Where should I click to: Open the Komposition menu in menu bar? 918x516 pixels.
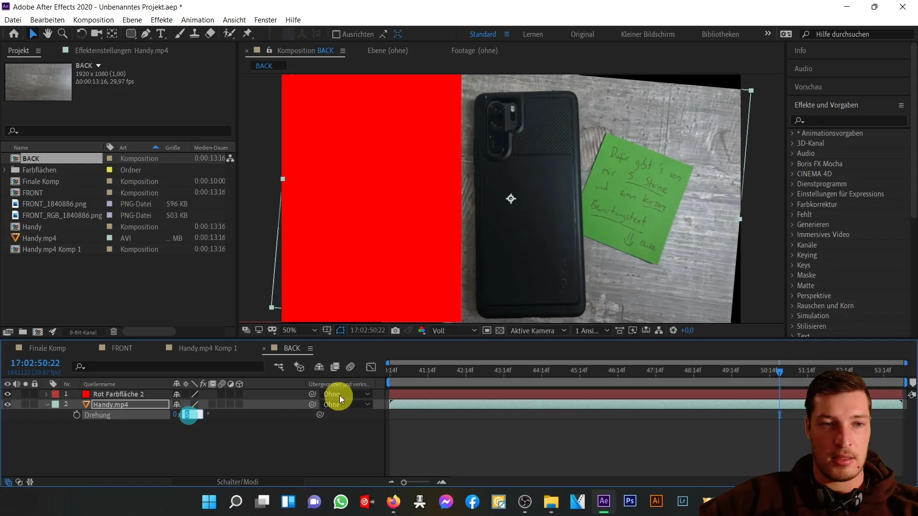pyautogui.click(x=93, y=20)
